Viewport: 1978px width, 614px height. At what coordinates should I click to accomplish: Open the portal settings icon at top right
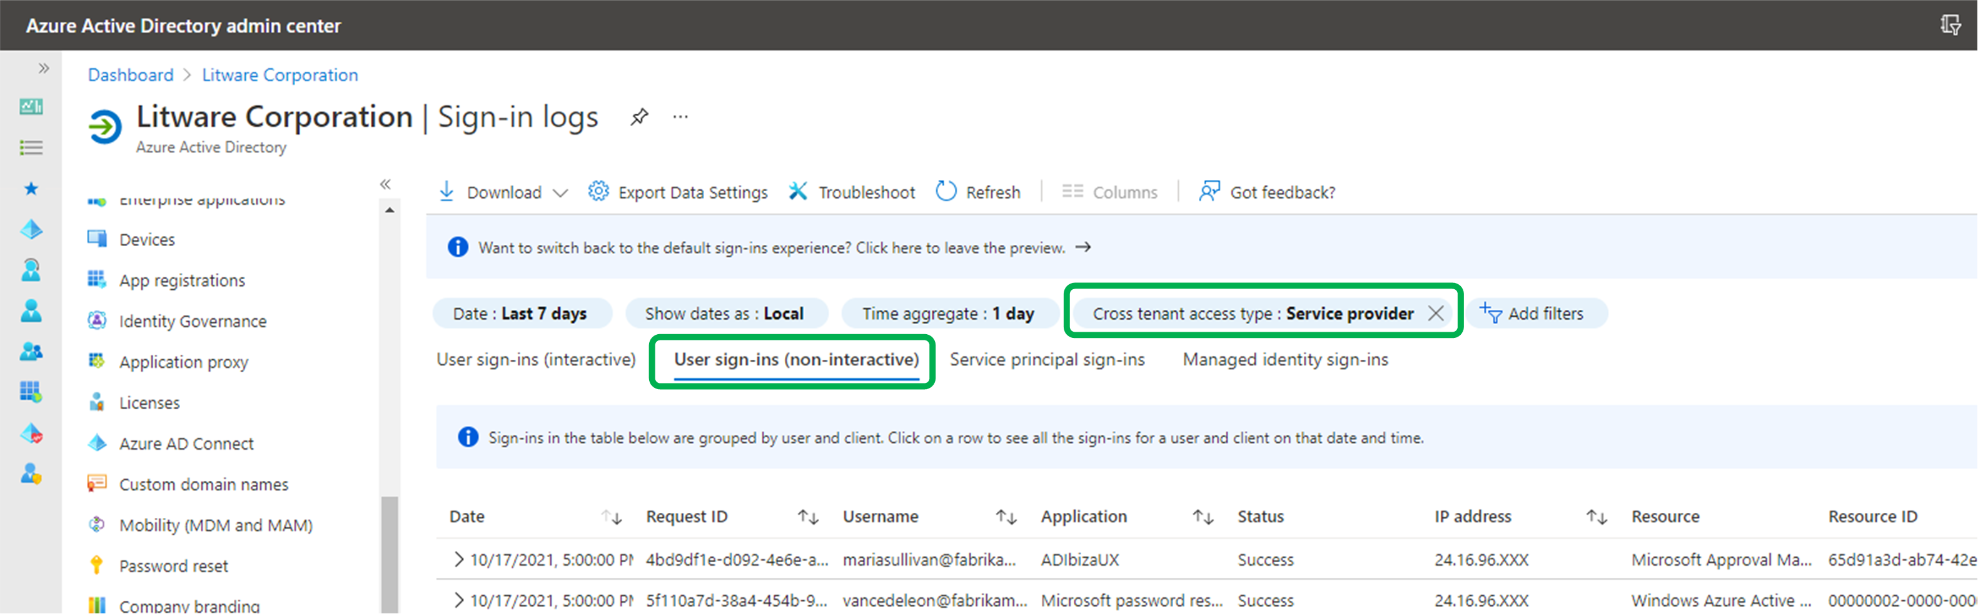(x=1950, y=25)
